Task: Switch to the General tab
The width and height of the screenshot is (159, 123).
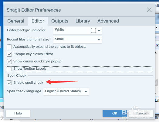Action: [16, 21]
